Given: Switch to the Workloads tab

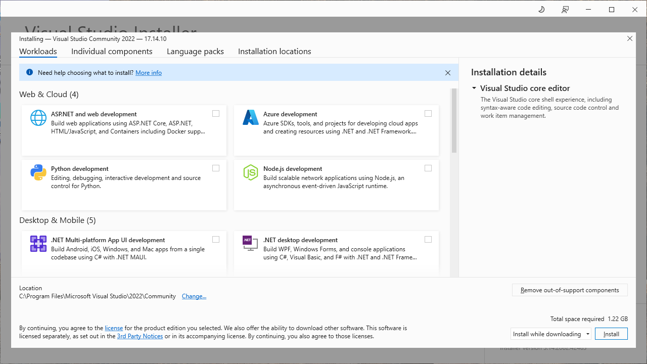Looking at the screenshot, I should click(38, 52).
